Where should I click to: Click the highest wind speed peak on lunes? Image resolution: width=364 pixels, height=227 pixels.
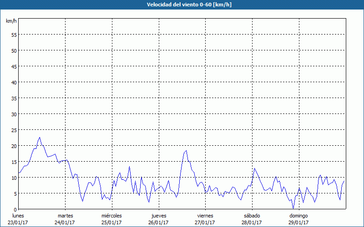pos(40,137)
